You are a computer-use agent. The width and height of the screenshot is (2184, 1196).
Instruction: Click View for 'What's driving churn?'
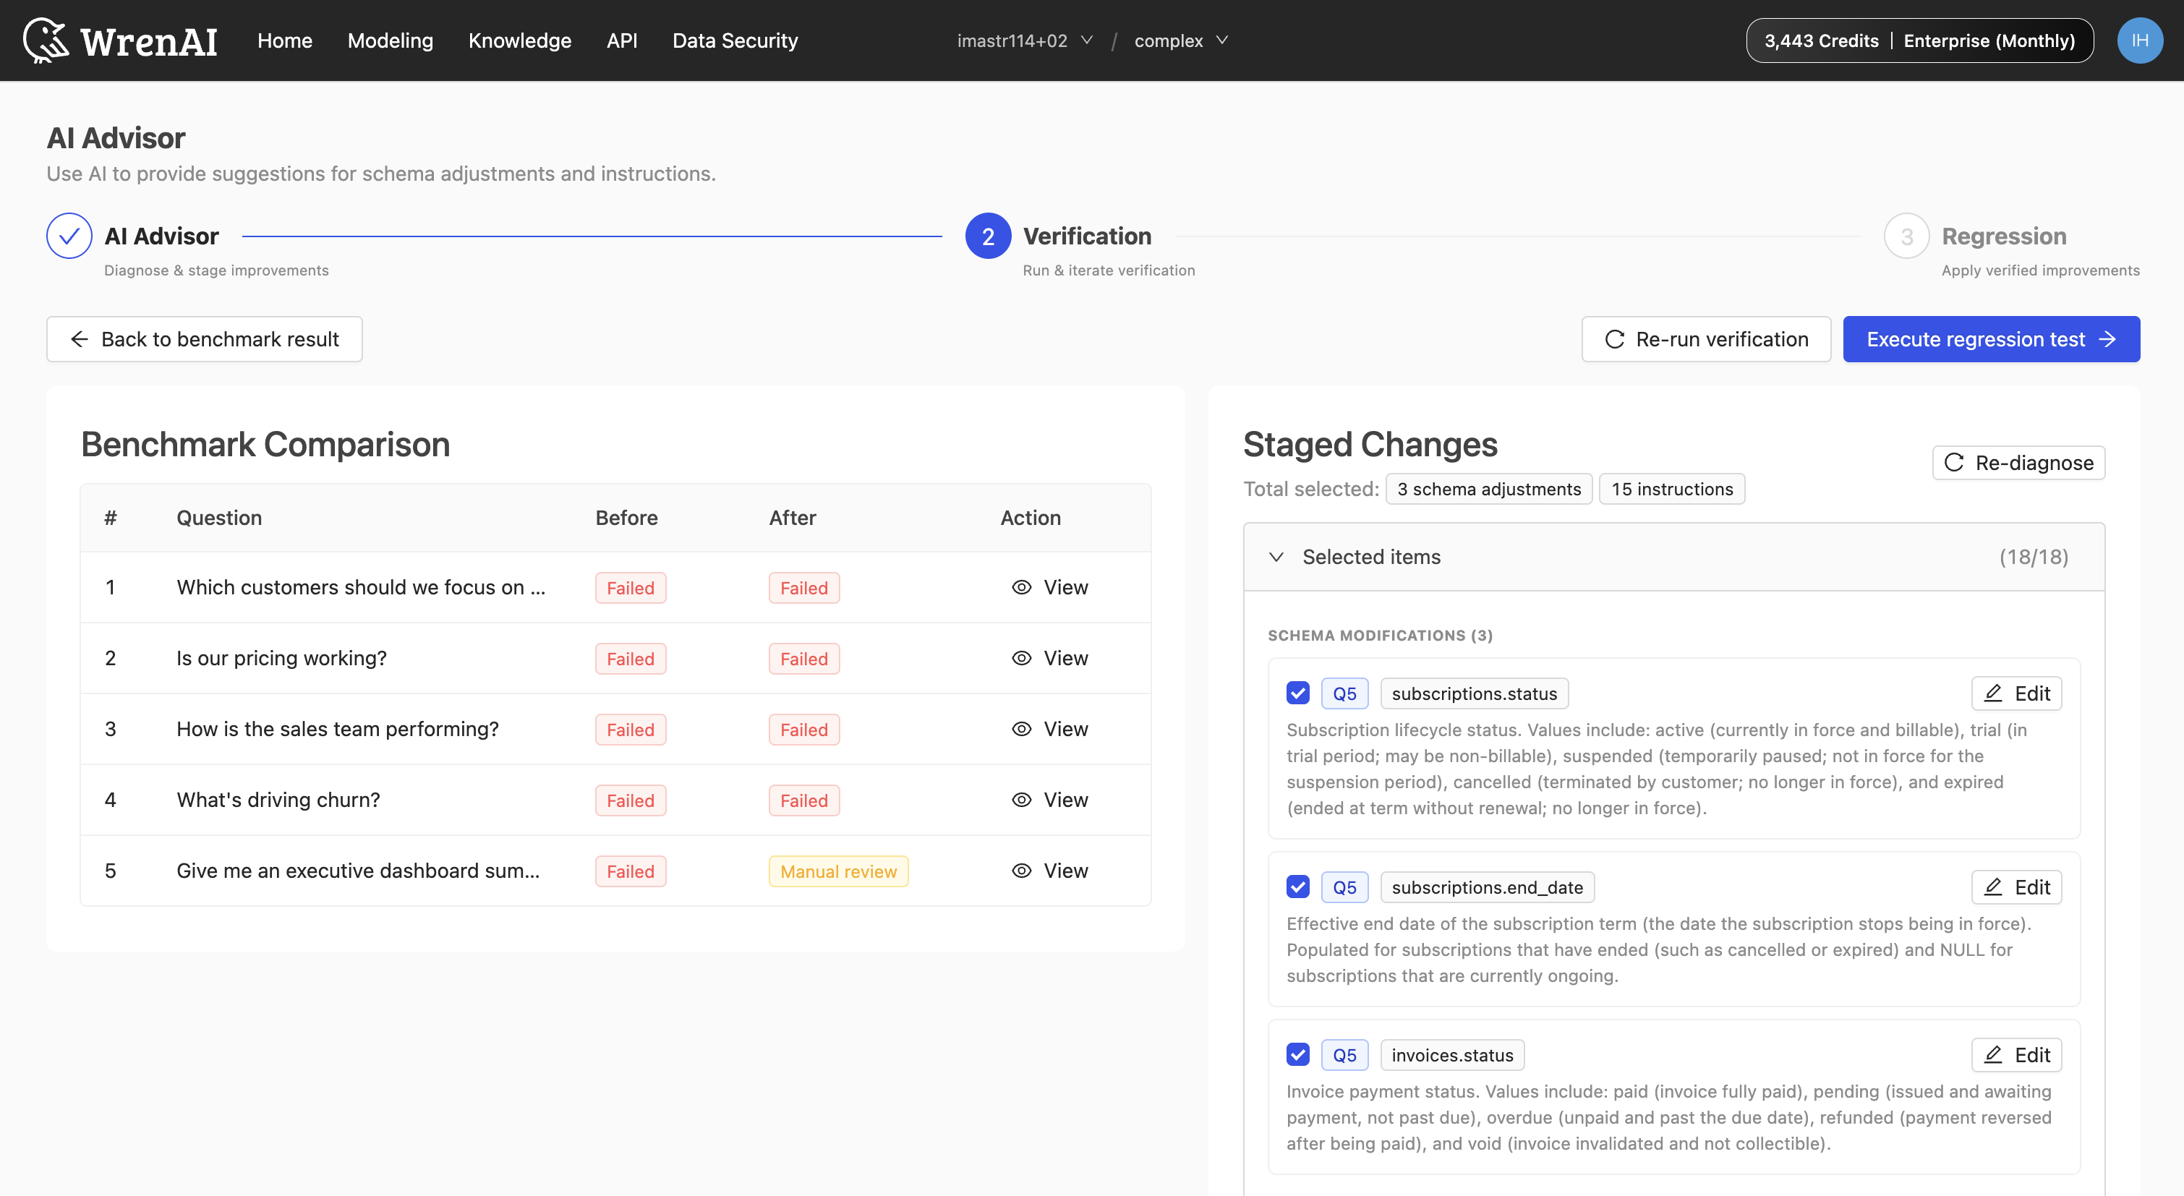click(x=1049, y=800)
